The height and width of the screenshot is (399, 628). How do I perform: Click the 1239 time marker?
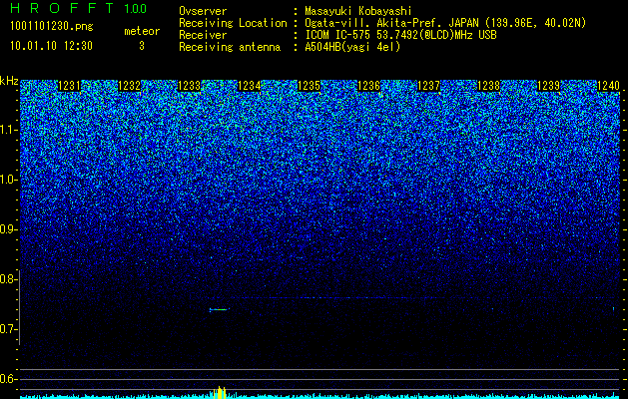tap(548, 86)
